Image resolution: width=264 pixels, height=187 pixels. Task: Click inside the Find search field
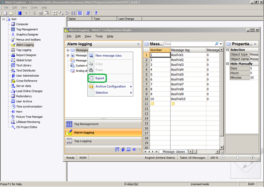[189, 44]
